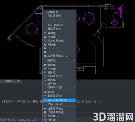Click the properties icon beside 特性(P)
The image size is (135, 122).
tap(45, 120)
